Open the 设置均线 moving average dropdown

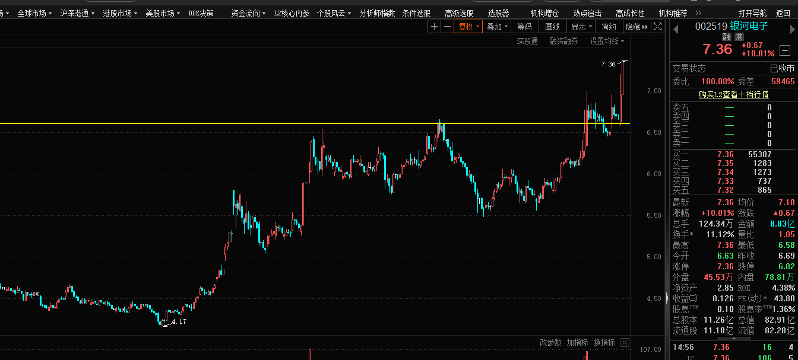[607, 41]
